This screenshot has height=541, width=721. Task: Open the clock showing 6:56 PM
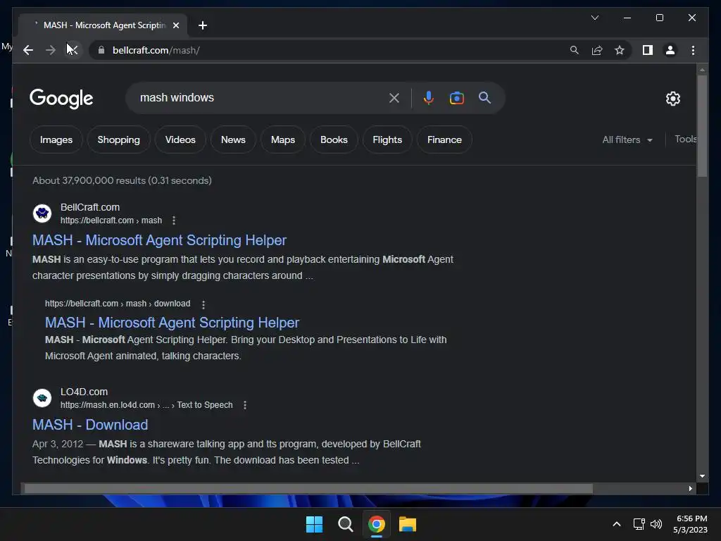tap(691, 524)
